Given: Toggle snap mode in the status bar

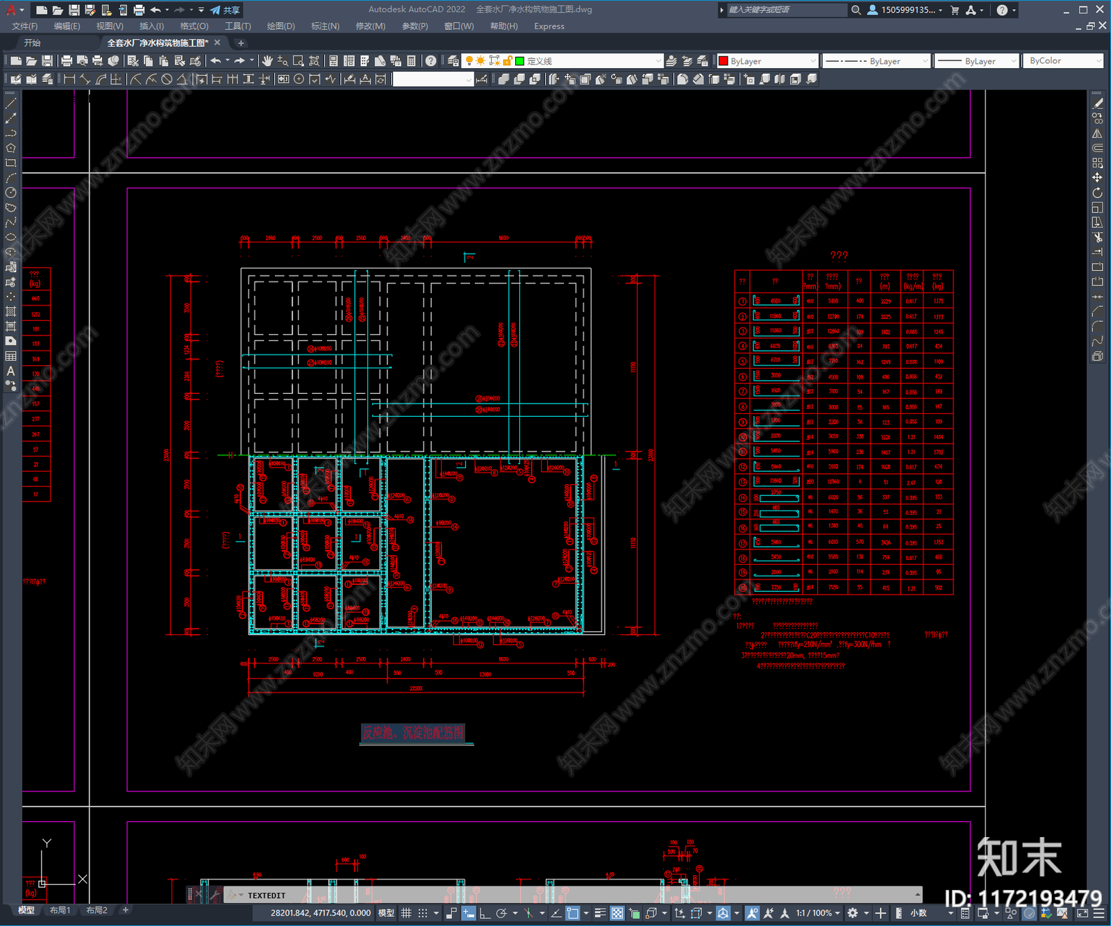Looking at the screenshot, I should [x=422, y=913].
